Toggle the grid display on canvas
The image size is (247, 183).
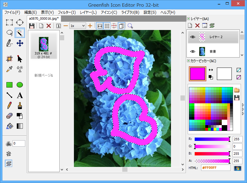107,26
